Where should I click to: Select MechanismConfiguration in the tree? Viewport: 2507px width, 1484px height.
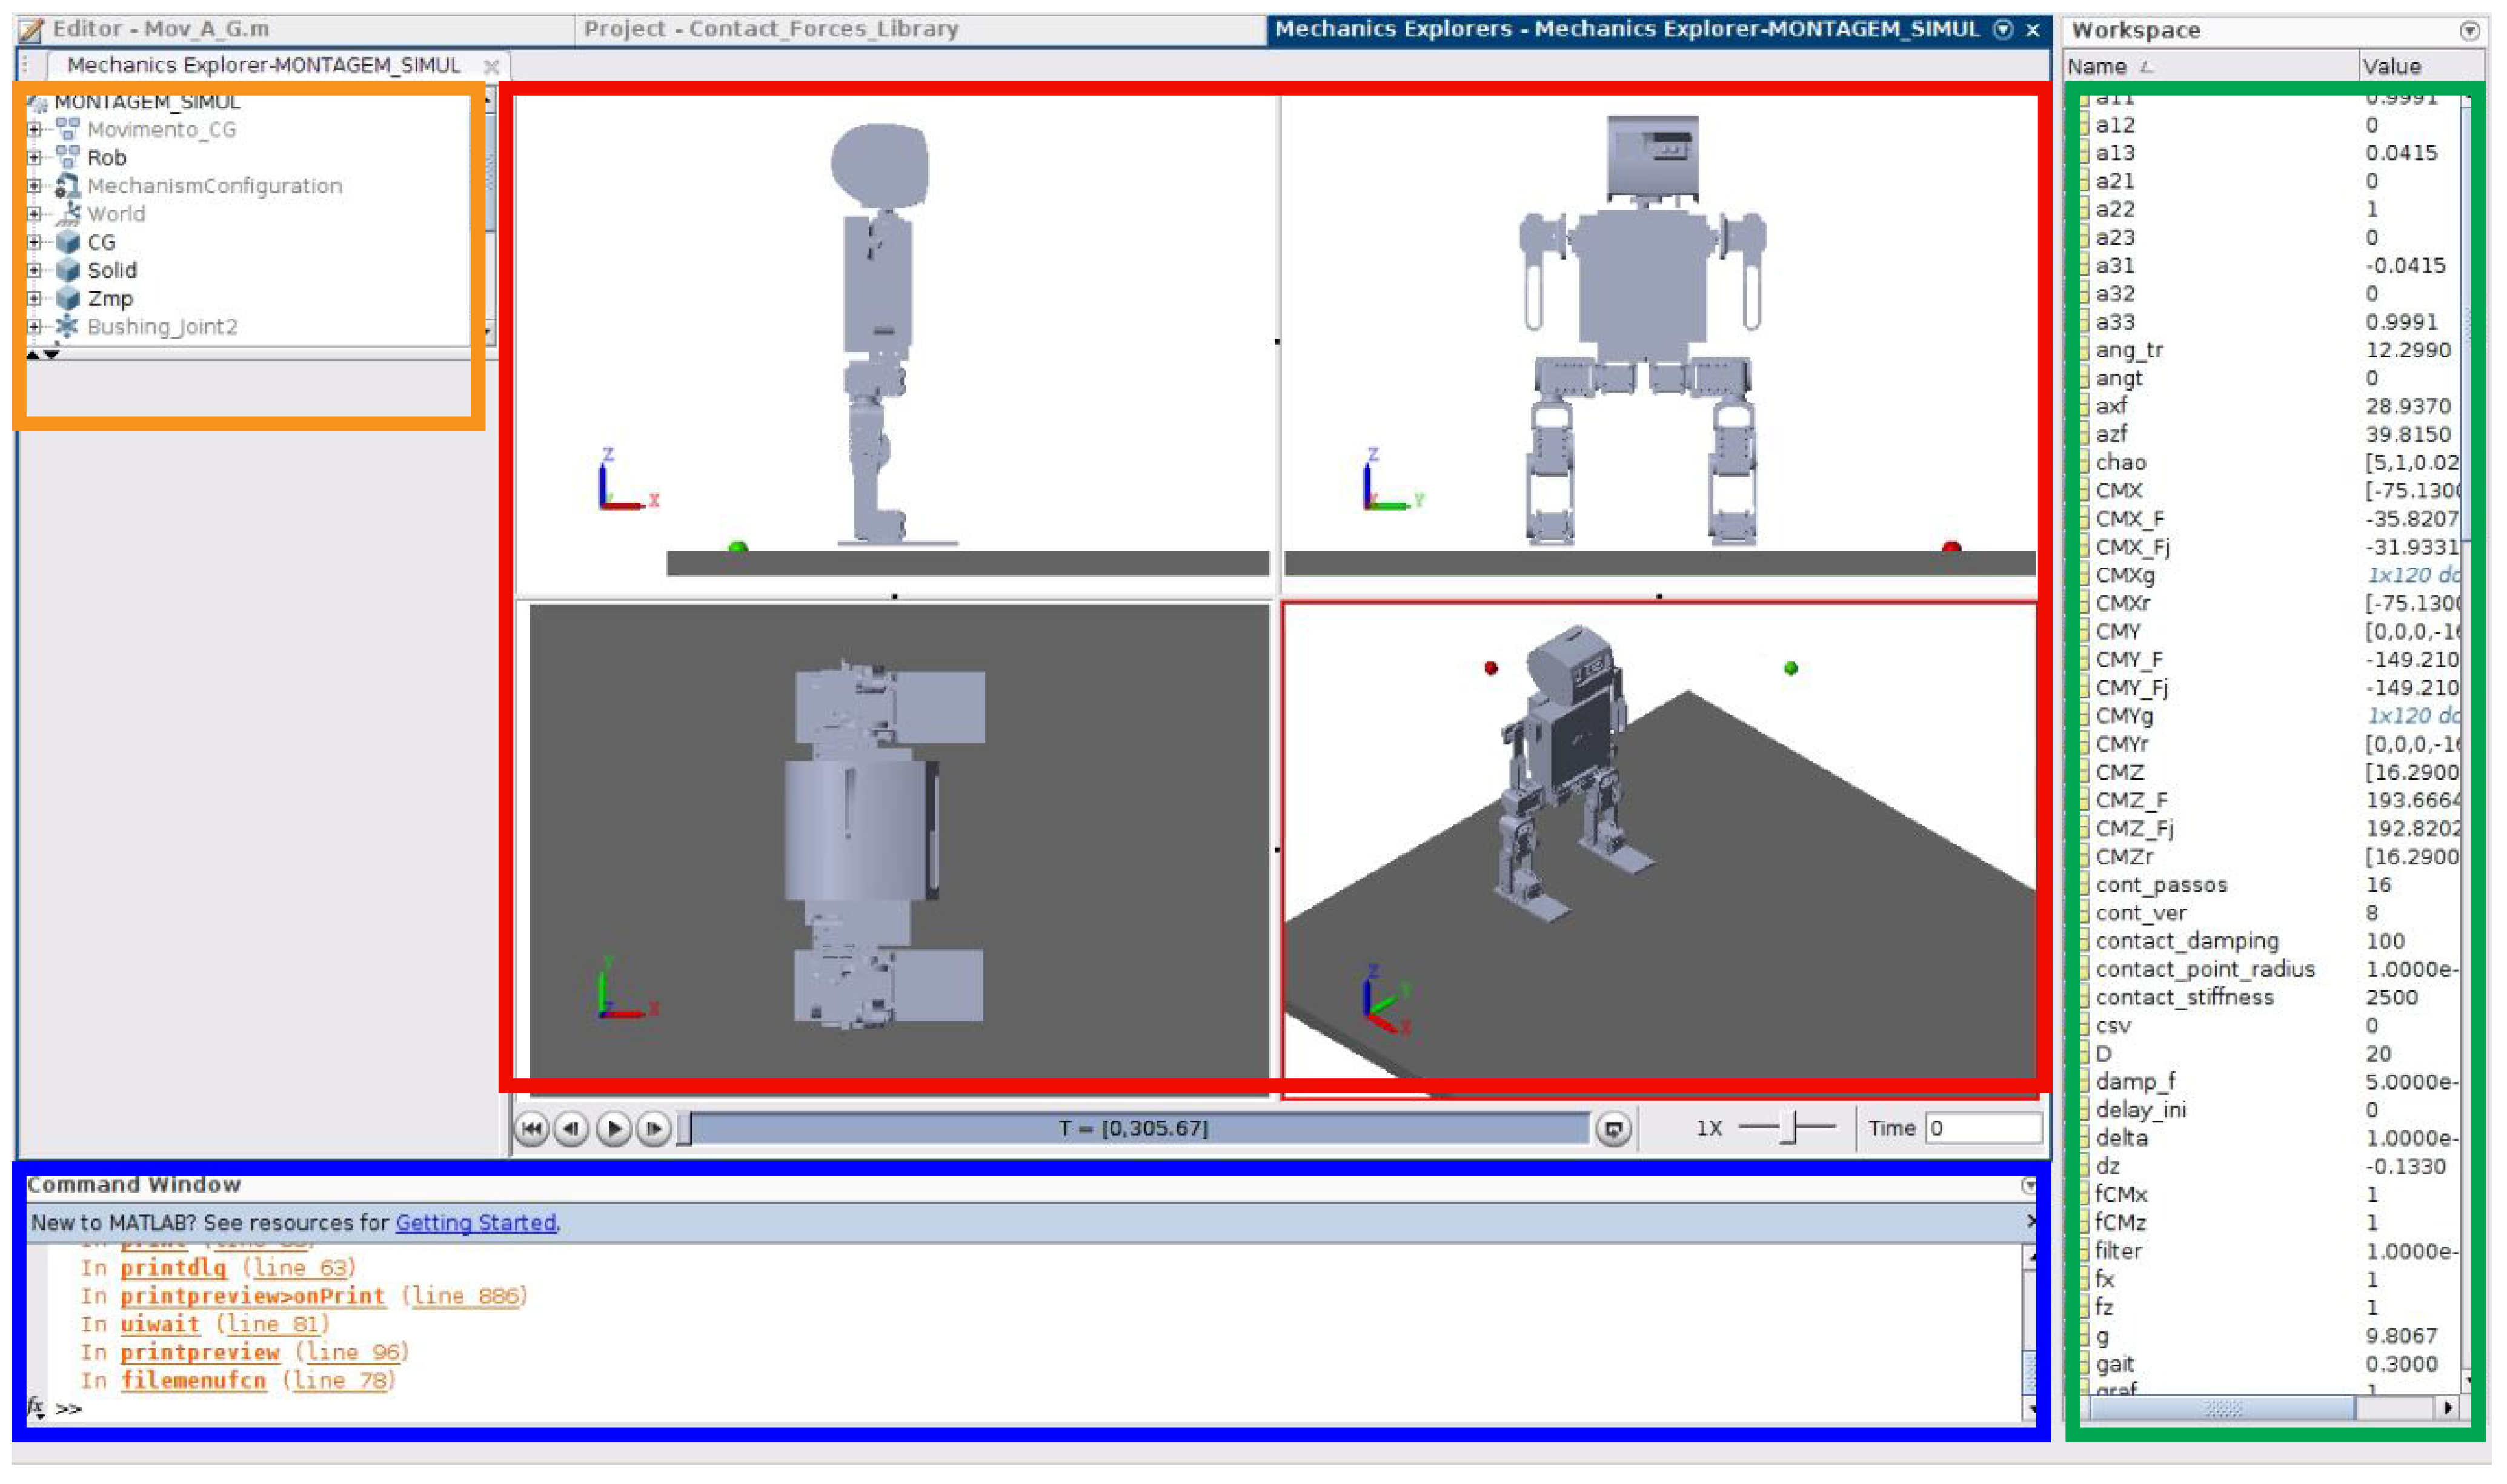pyautogui.click(x=214, y=186)
